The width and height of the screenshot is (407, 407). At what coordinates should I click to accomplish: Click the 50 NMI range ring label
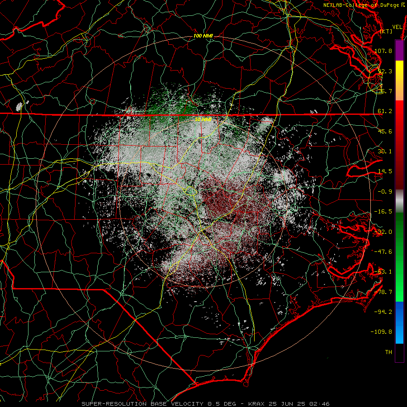point(203,119)
